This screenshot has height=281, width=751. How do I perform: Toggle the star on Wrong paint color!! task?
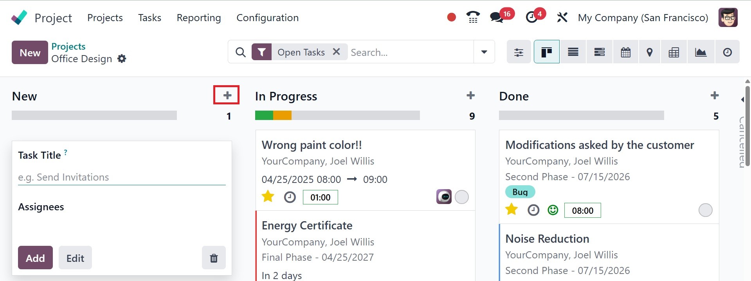click(x=268, y=196)
